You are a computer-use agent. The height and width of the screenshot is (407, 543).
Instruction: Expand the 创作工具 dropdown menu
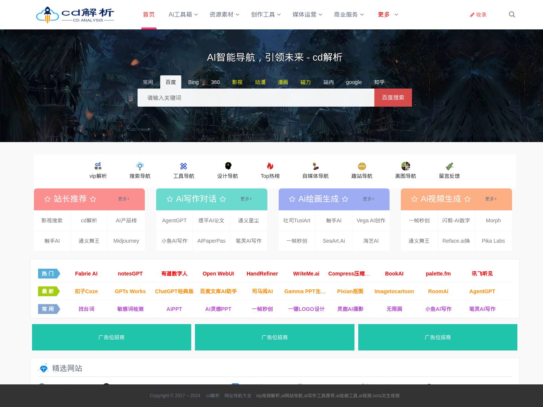(x=266, y=14)
